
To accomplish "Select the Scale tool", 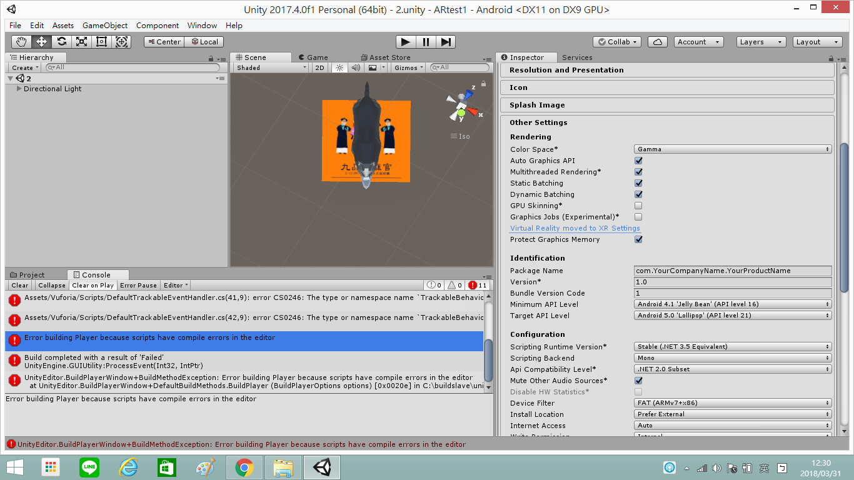I will point(81,42).
